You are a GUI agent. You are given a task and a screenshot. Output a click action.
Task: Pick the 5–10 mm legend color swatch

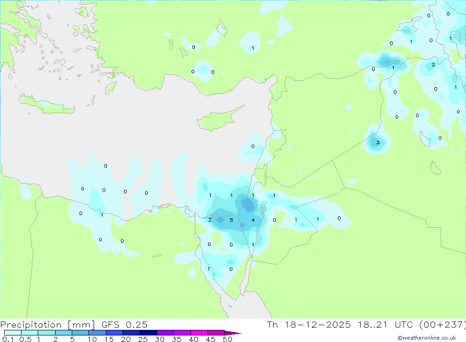80,333
